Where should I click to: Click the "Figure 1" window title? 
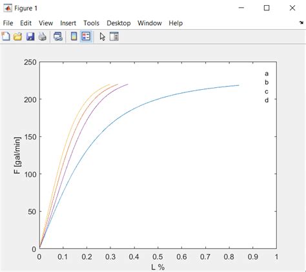(x=26, y=8)
